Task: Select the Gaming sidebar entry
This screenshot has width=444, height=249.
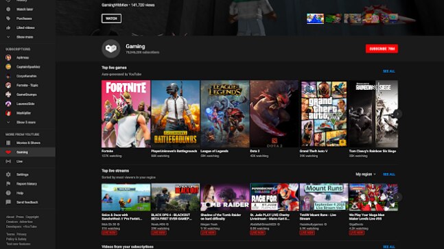Action: (27, 152)
